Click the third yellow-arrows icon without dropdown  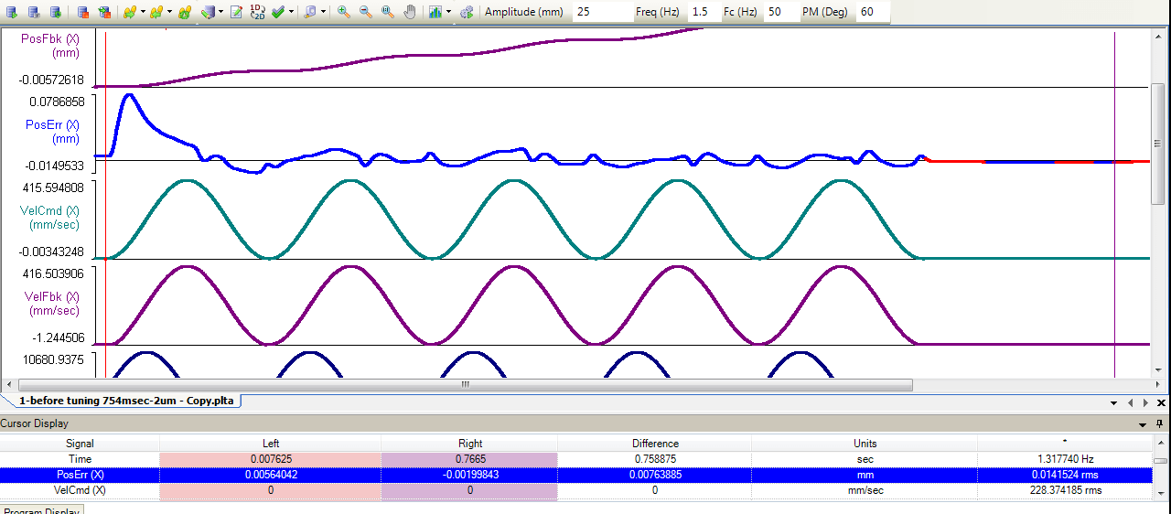coord(185,12)
